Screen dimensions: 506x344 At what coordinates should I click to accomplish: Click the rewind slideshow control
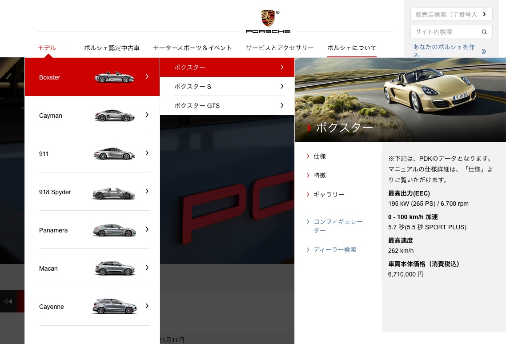8,301
